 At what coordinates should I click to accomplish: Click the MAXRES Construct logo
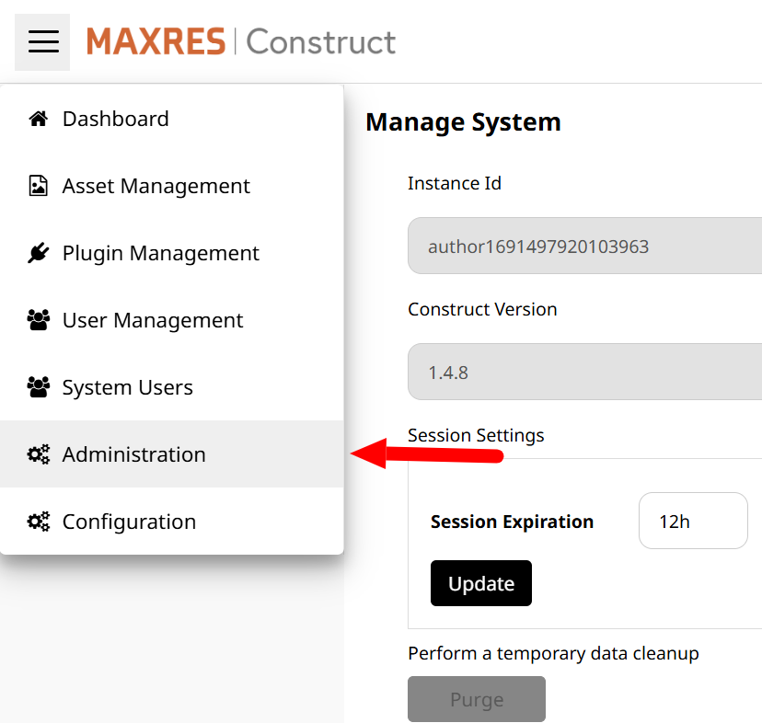(241, 41)
